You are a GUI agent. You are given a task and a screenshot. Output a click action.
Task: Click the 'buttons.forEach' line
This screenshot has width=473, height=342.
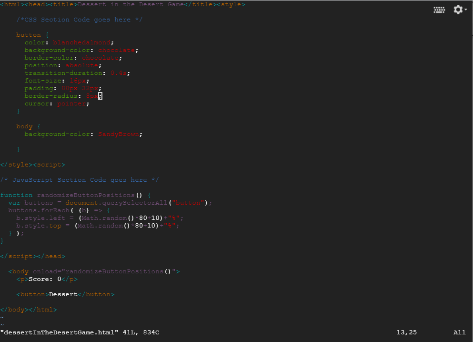click(59, 210)
